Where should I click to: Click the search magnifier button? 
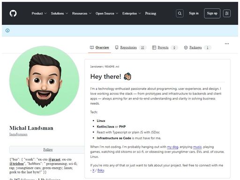pos(180,13)
